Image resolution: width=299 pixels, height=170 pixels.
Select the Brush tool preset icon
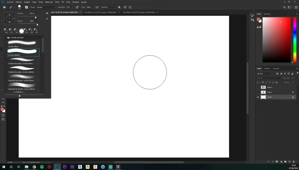11,7
